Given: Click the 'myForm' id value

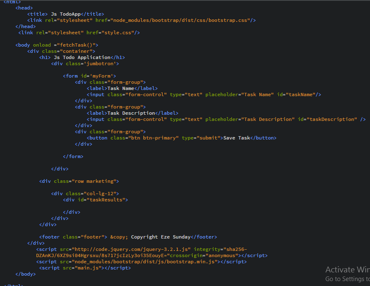Looking at the screenshot, I should (102, 76).
